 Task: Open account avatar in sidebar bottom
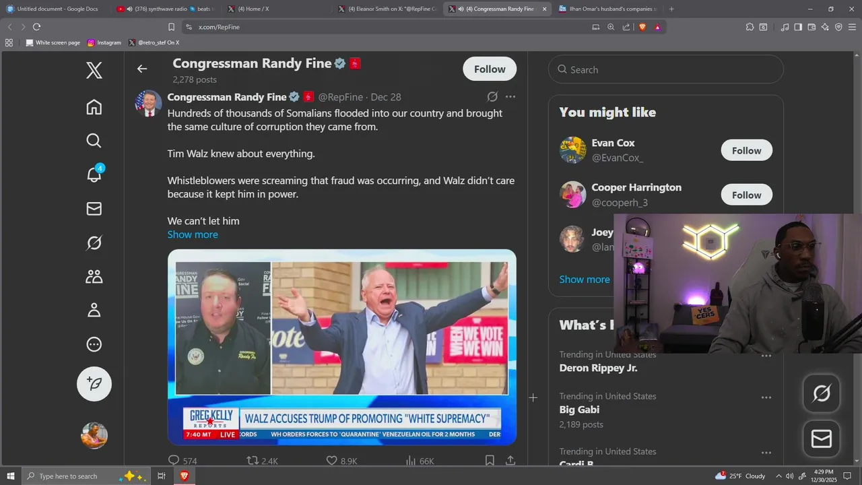click(94, 435)
